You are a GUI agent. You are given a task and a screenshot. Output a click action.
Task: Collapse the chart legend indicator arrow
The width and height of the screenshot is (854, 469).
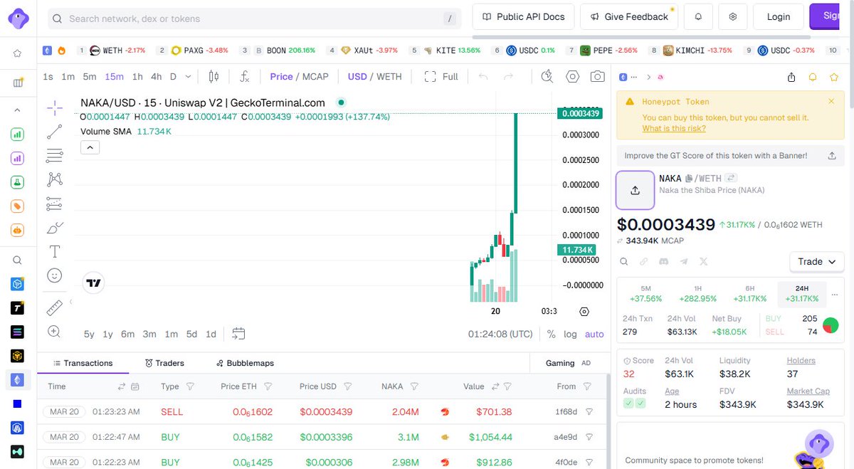(x=90, y=147)
